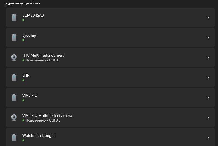This screenshot has height=146, width=218.
Task: Expand the VIVE Pro chevron
Action: click(x=208, y=98)
